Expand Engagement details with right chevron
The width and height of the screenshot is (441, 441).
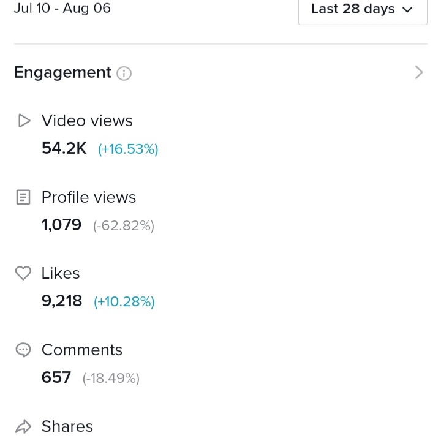click(x=419, y=72)
